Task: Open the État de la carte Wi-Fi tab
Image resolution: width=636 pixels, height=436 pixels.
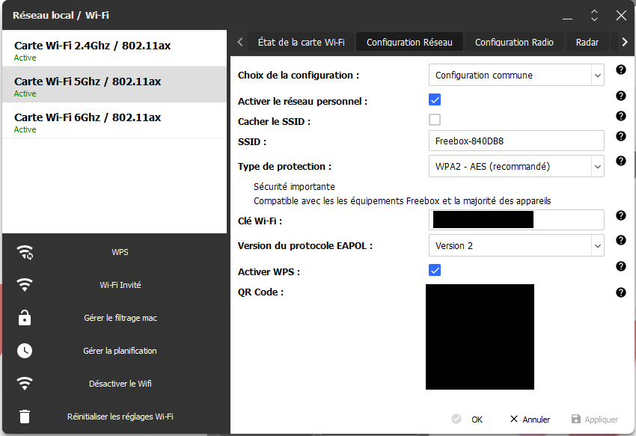Action: click(301, 43)
